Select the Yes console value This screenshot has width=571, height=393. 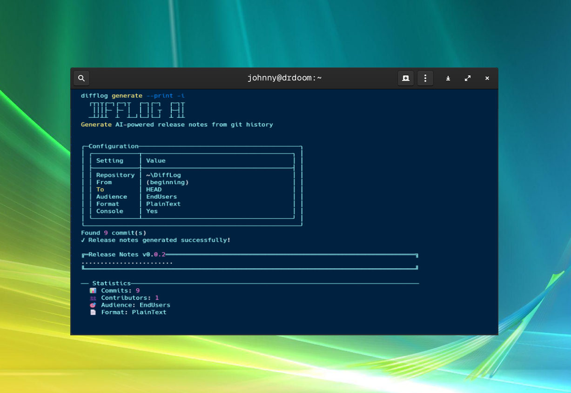pos(152,211)
